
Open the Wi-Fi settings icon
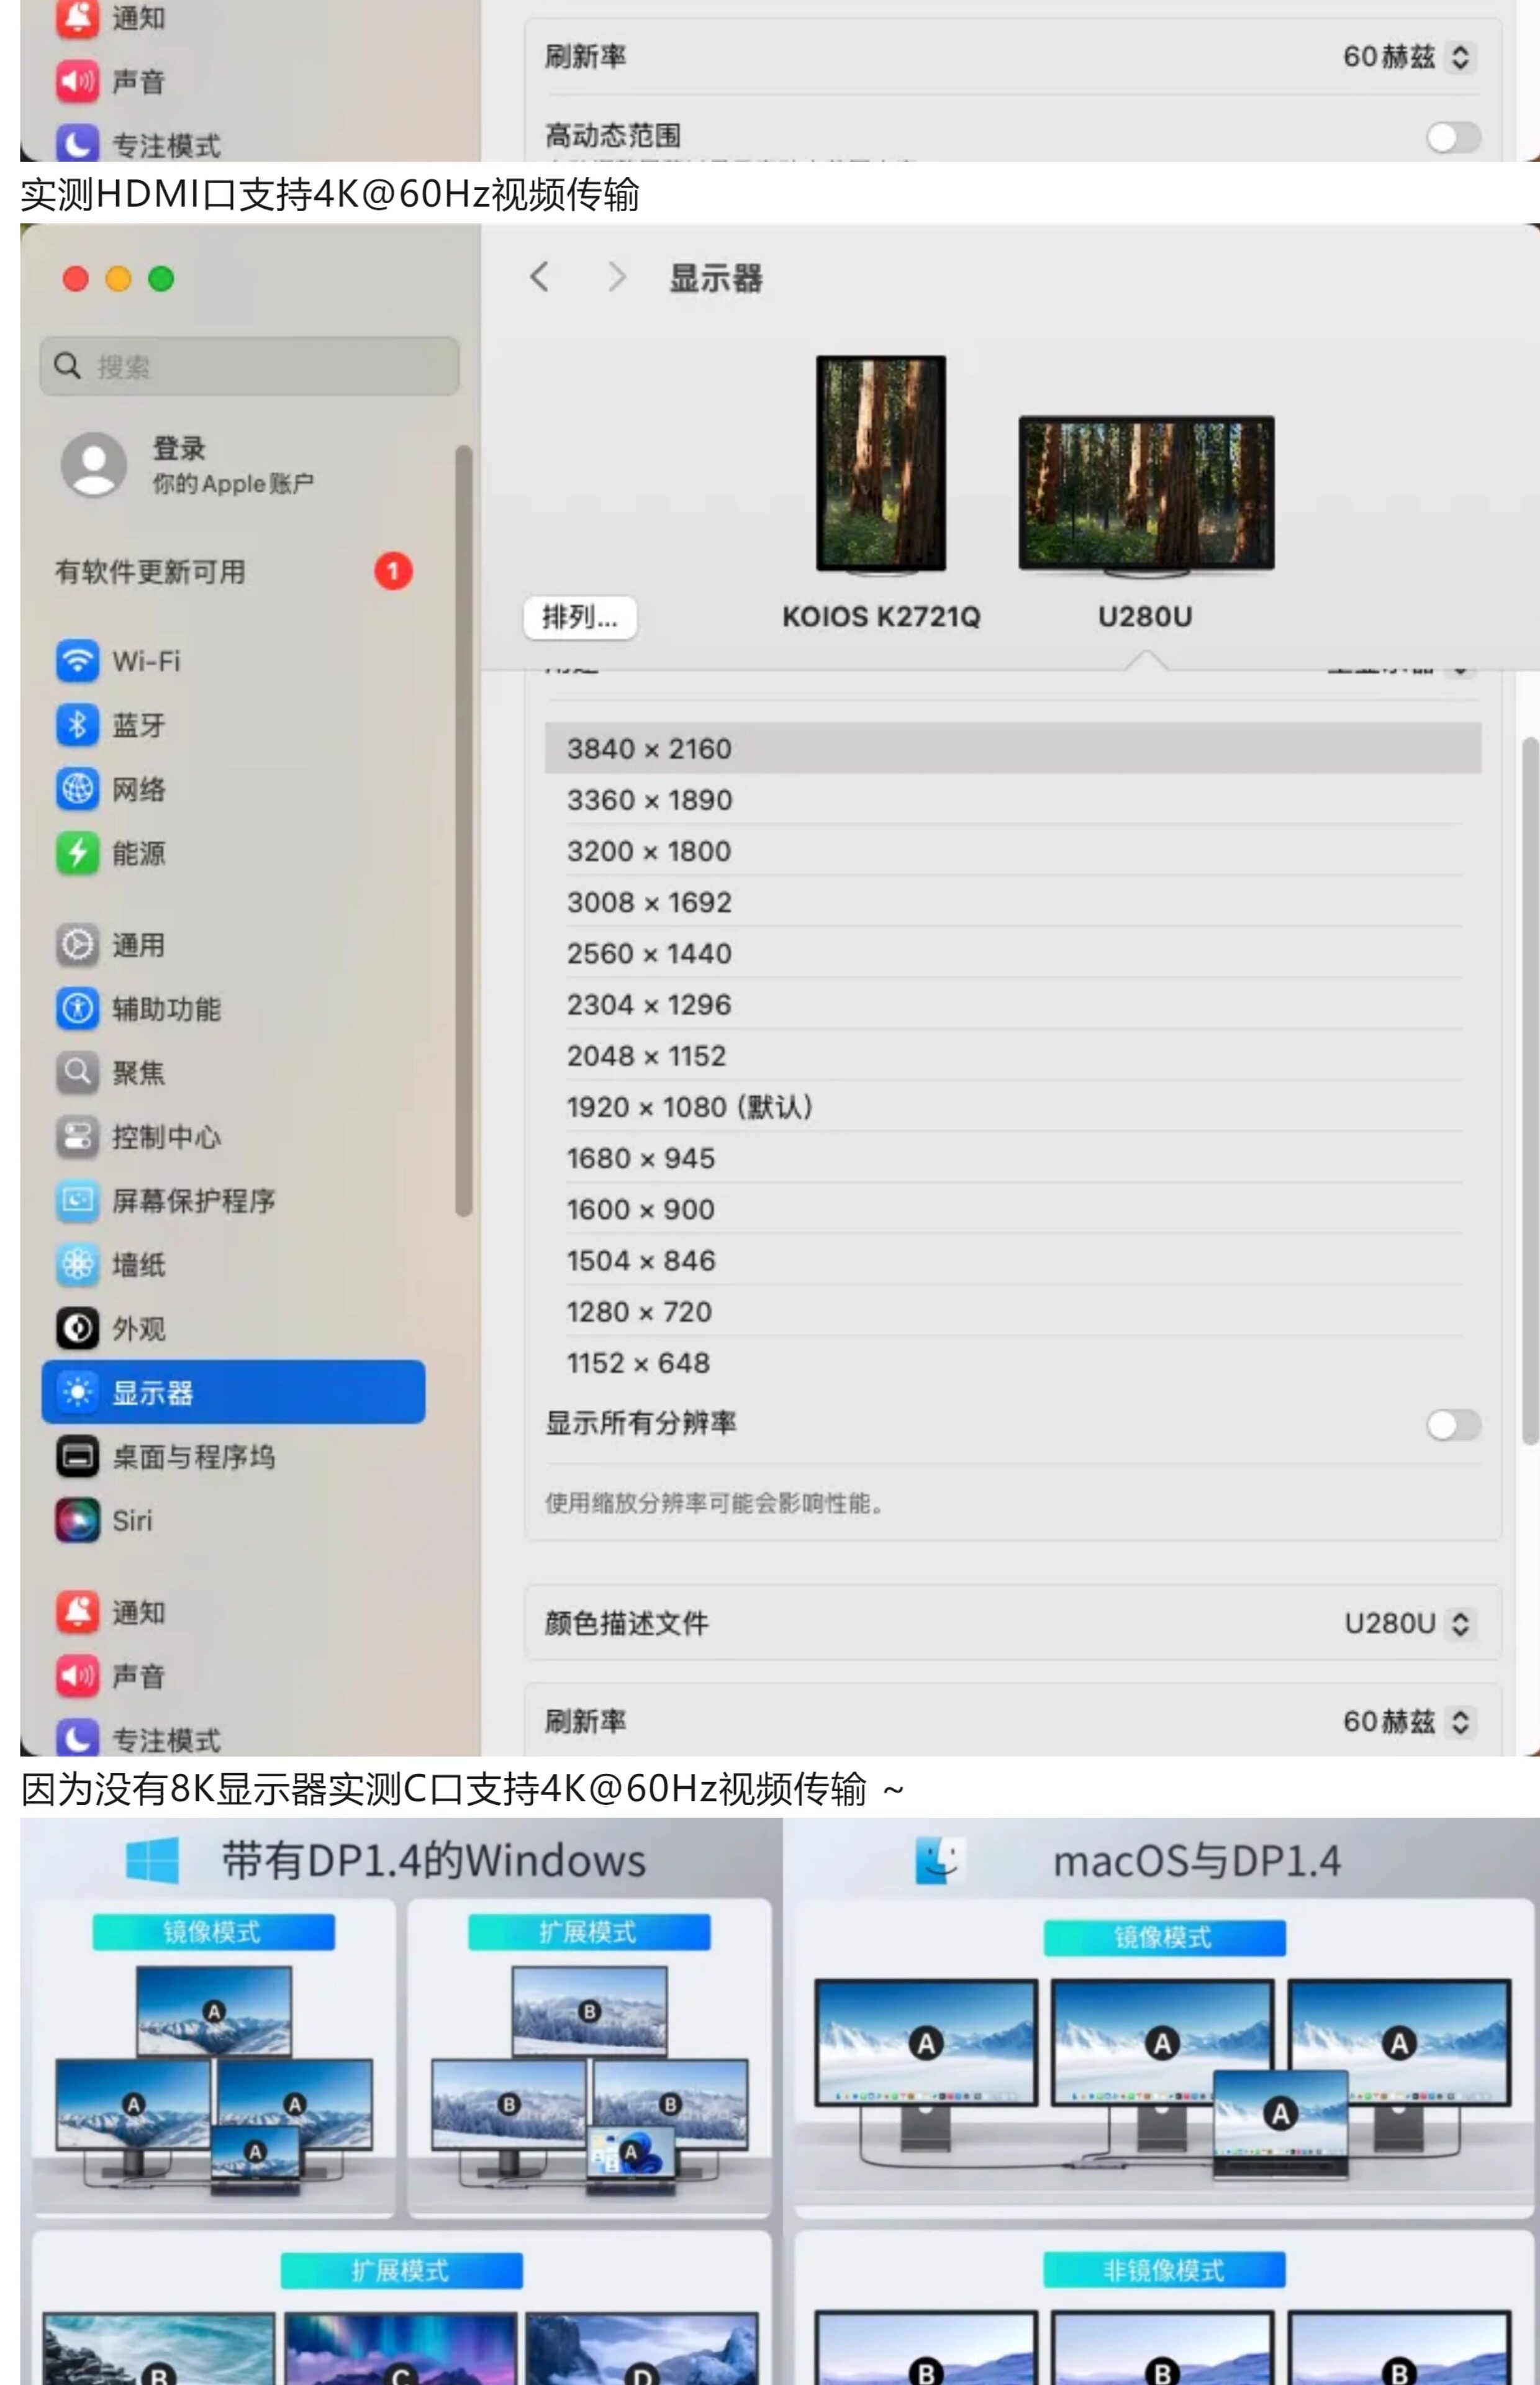pos(77,661)
